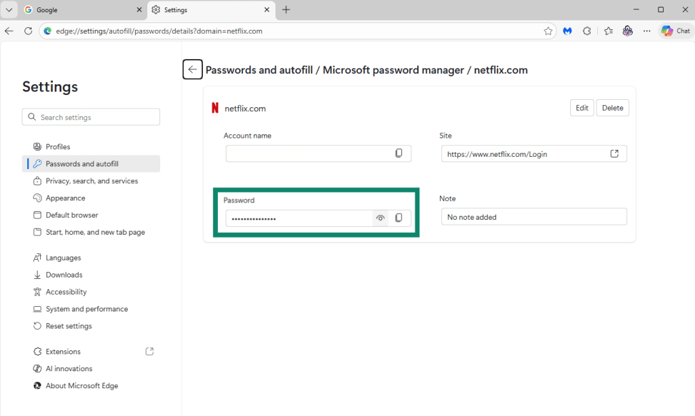The height and width of the screenshot is (416, 695).
Task: Delete the netflix.com saved password
Action: pyautogui.click(x=612, y=108)
